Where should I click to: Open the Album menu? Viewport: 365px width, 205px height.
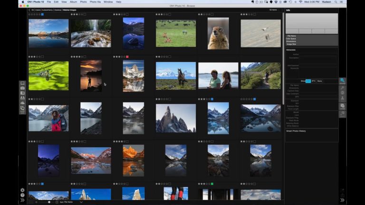73,2
